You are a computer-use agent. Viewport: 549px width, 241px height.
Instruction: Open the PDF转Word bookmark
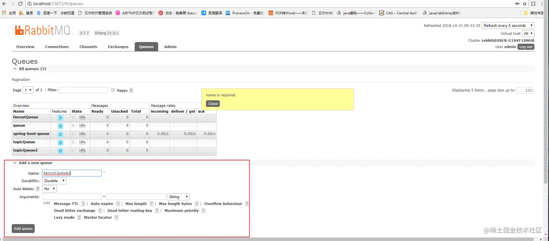[288, 13]
